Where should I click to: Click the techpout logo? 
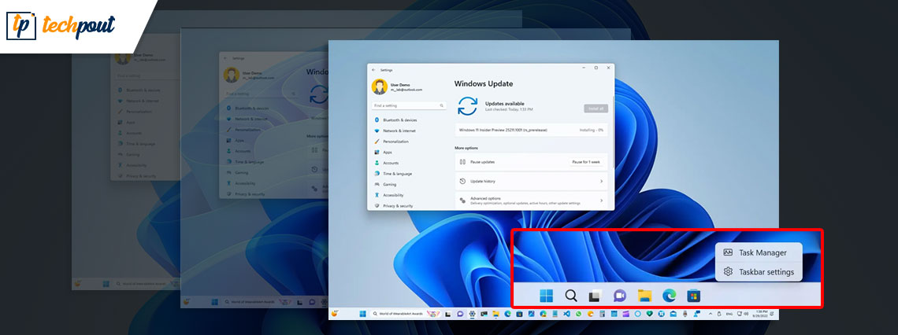61,26
